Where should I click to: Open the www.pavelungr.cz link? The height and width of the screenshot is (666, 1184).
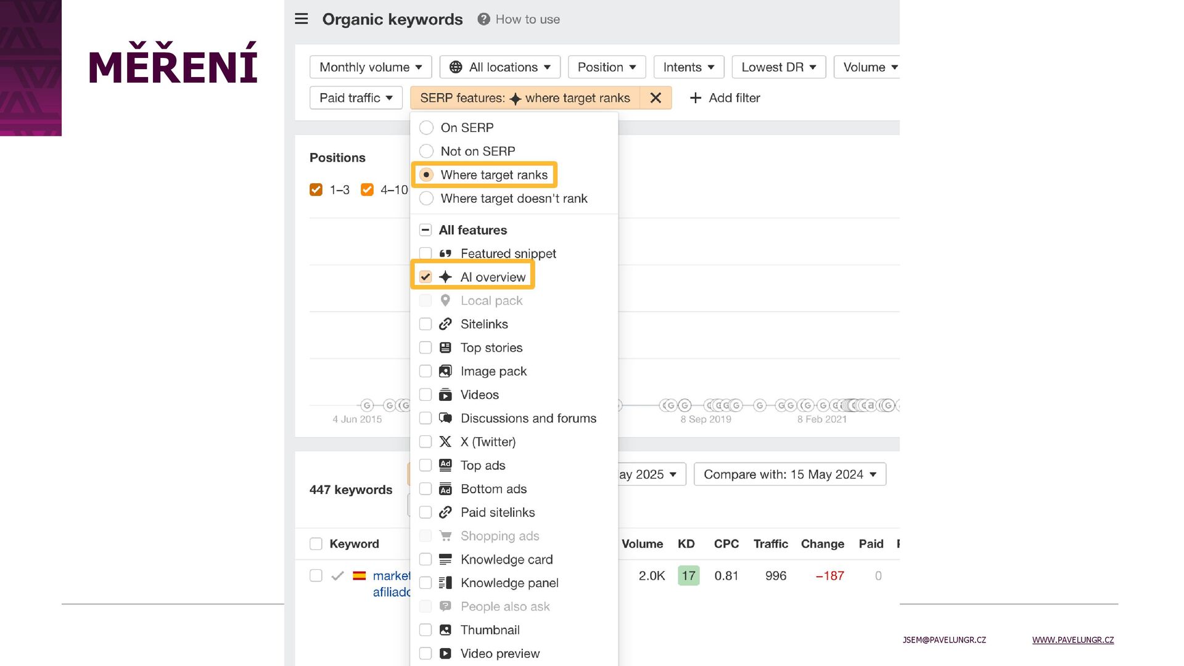pyautogui.click(x=1072, y=640)
